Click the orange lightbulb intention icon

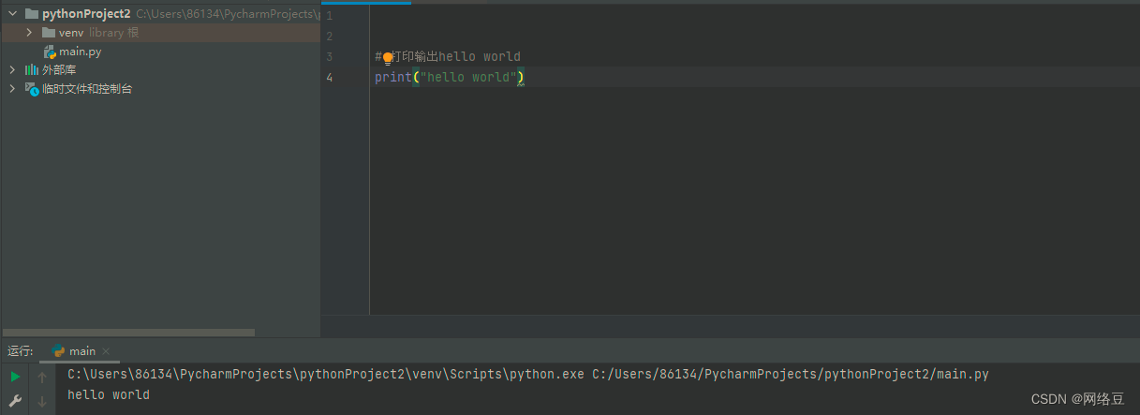(x=388, y=58)
